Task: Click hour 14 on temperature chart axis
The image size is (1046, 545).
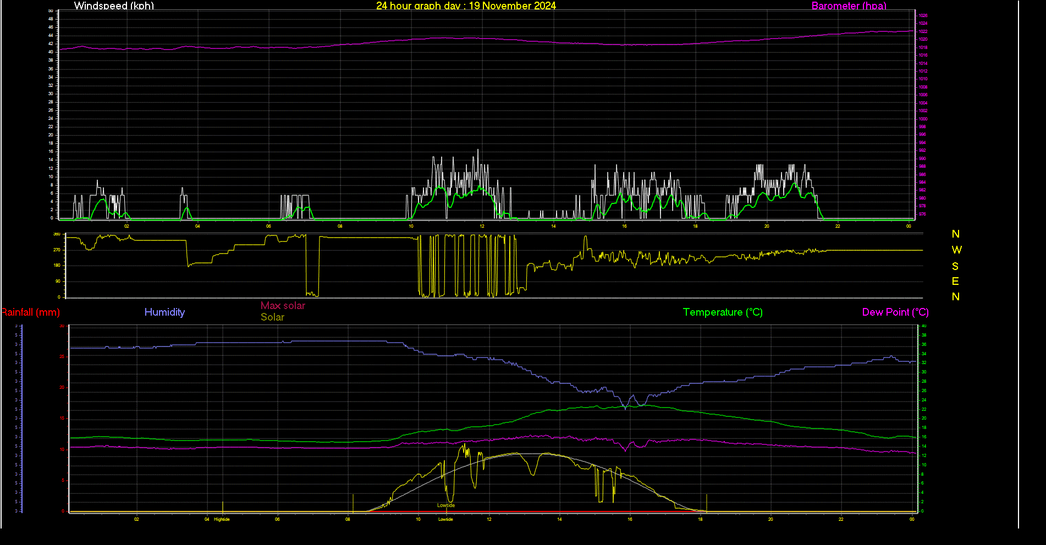Action: (x=559, y=519)
